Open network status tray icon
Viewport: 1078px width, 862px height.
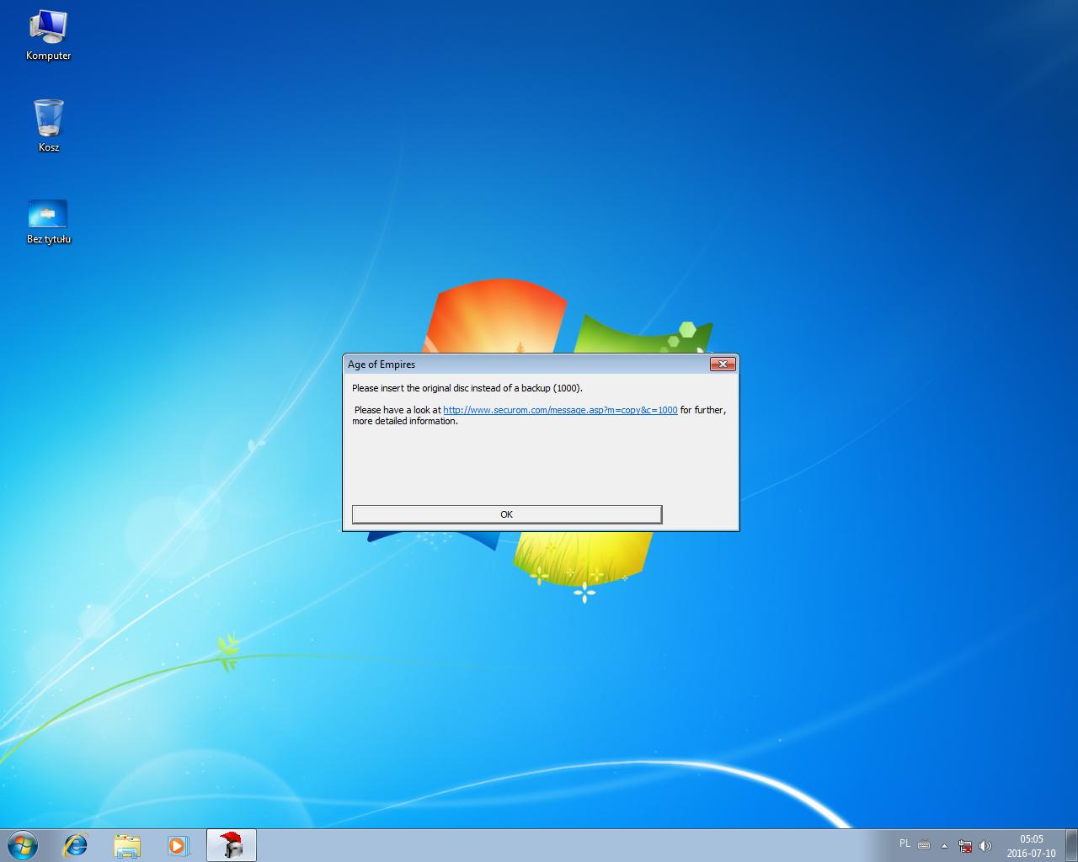pos(965,846)
